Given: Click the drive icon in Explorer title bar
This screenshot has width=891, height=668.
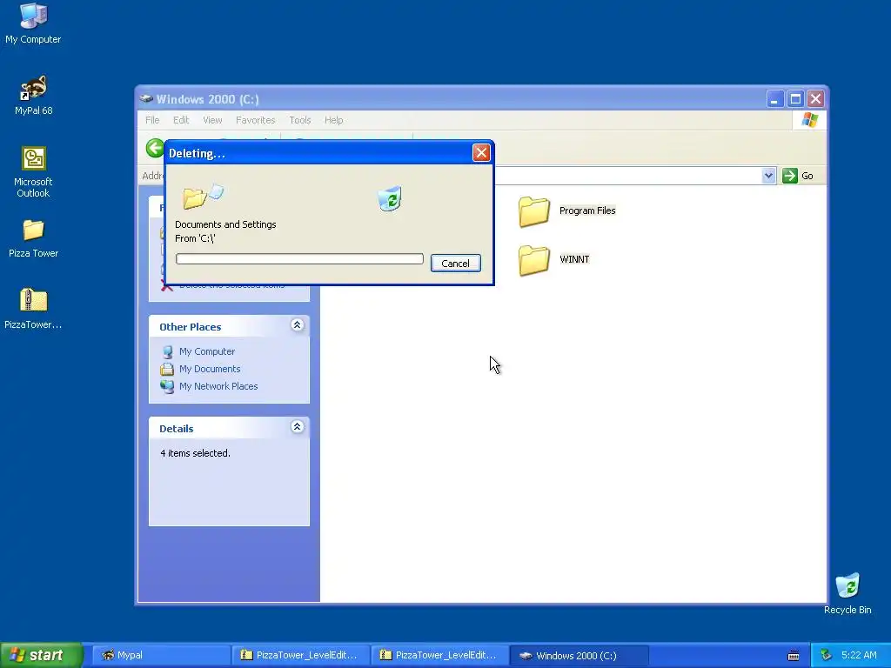Looking at the screenshot, I should point(146,99).
